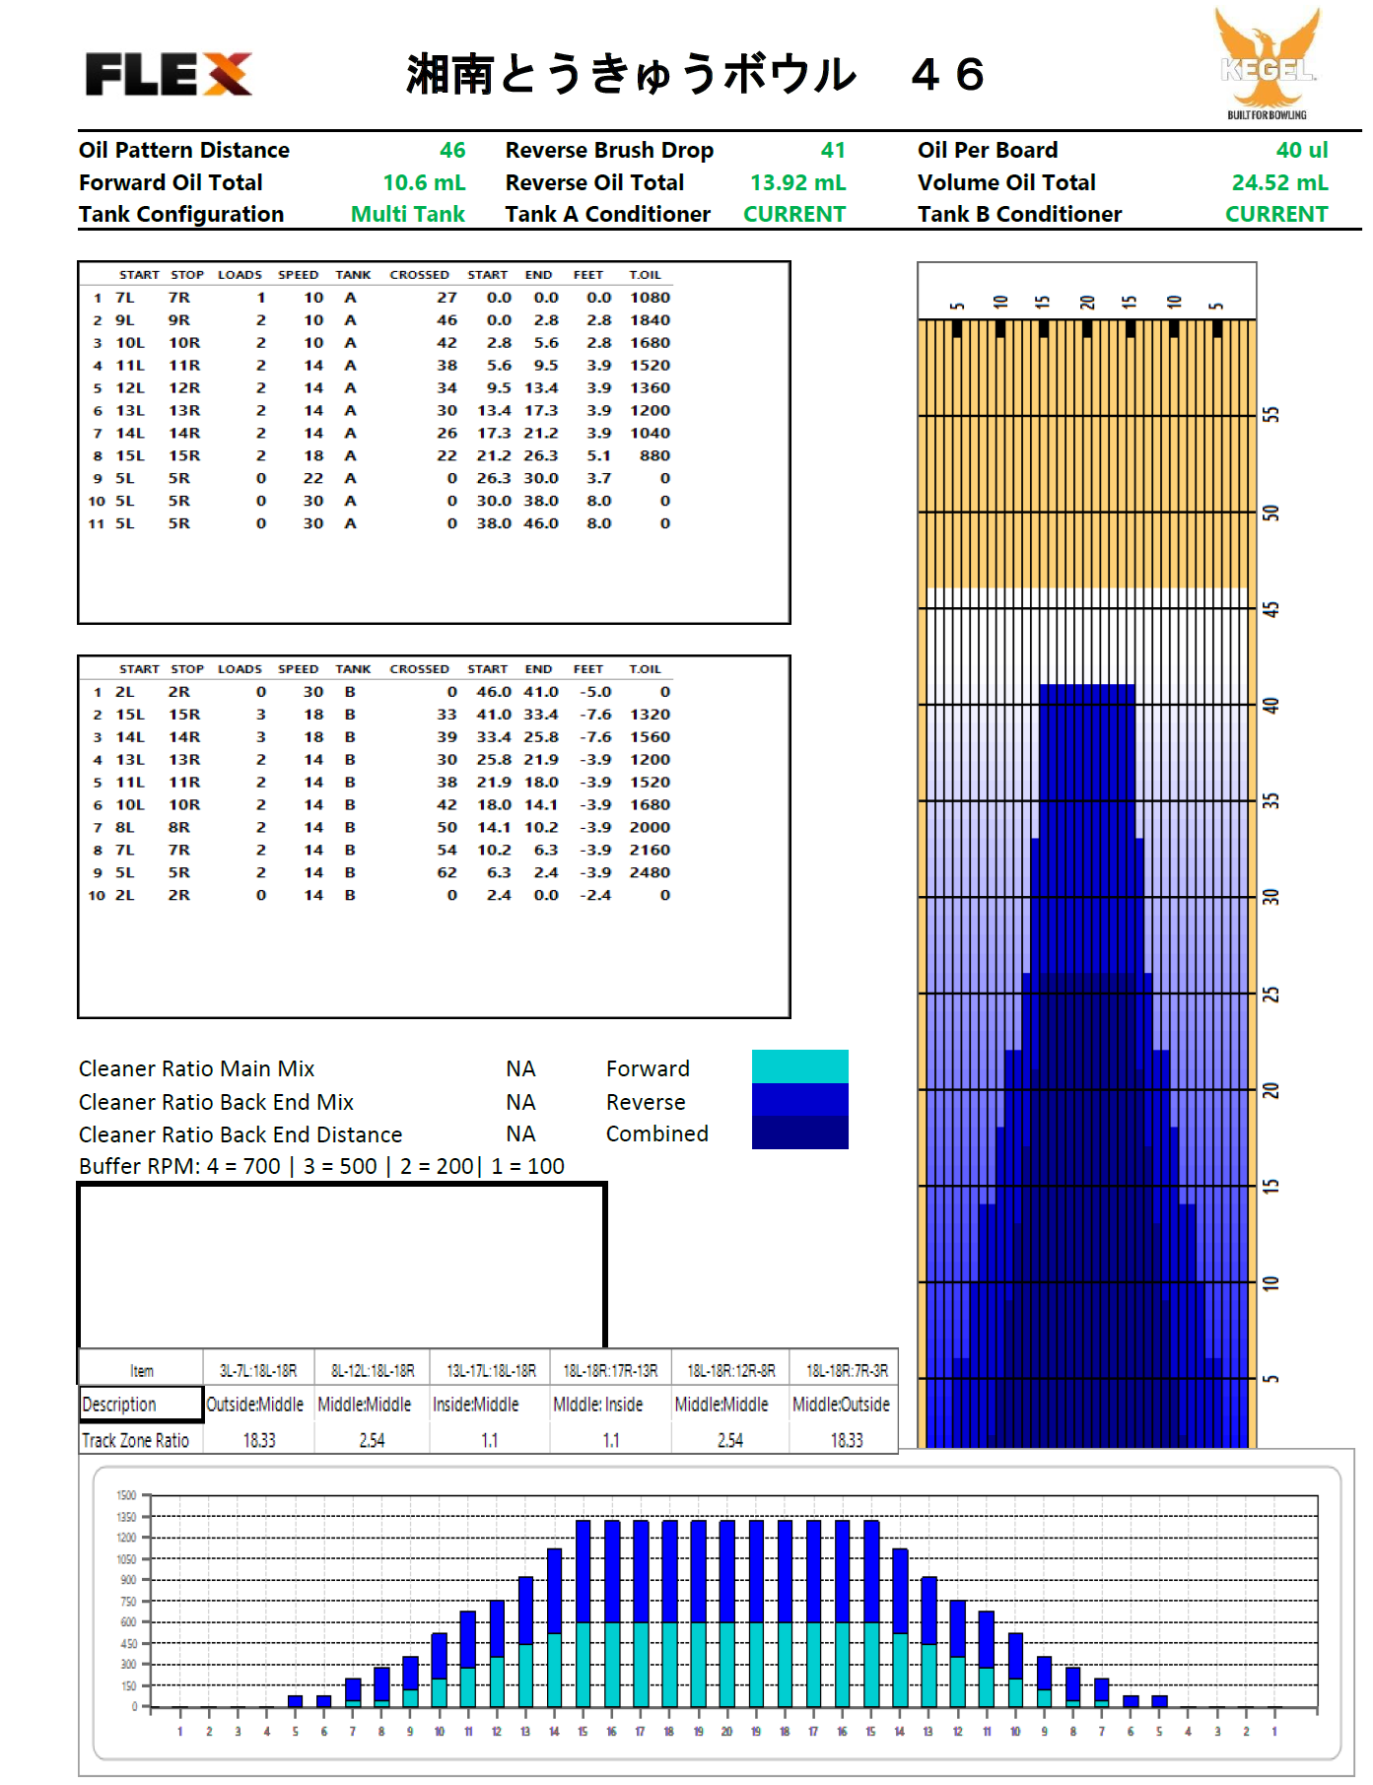Click the Volume Oil Total 24.52 mL value
The height and width of the screenshot is (1785, 1373).
pos(1278,183)
